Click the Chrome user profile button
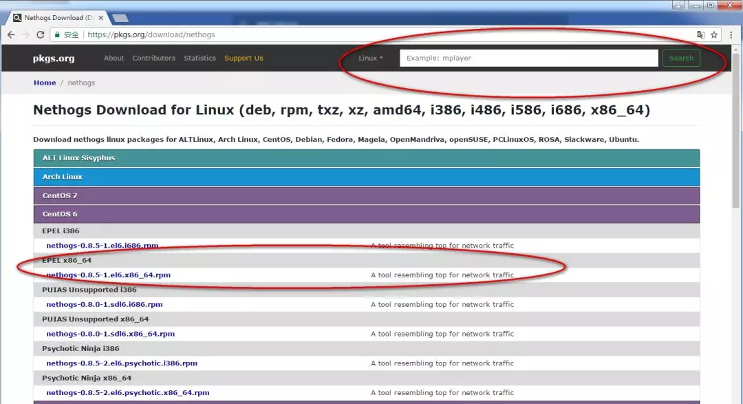Image resolution: width=743 pixels, height=404 pixels. 678,6
